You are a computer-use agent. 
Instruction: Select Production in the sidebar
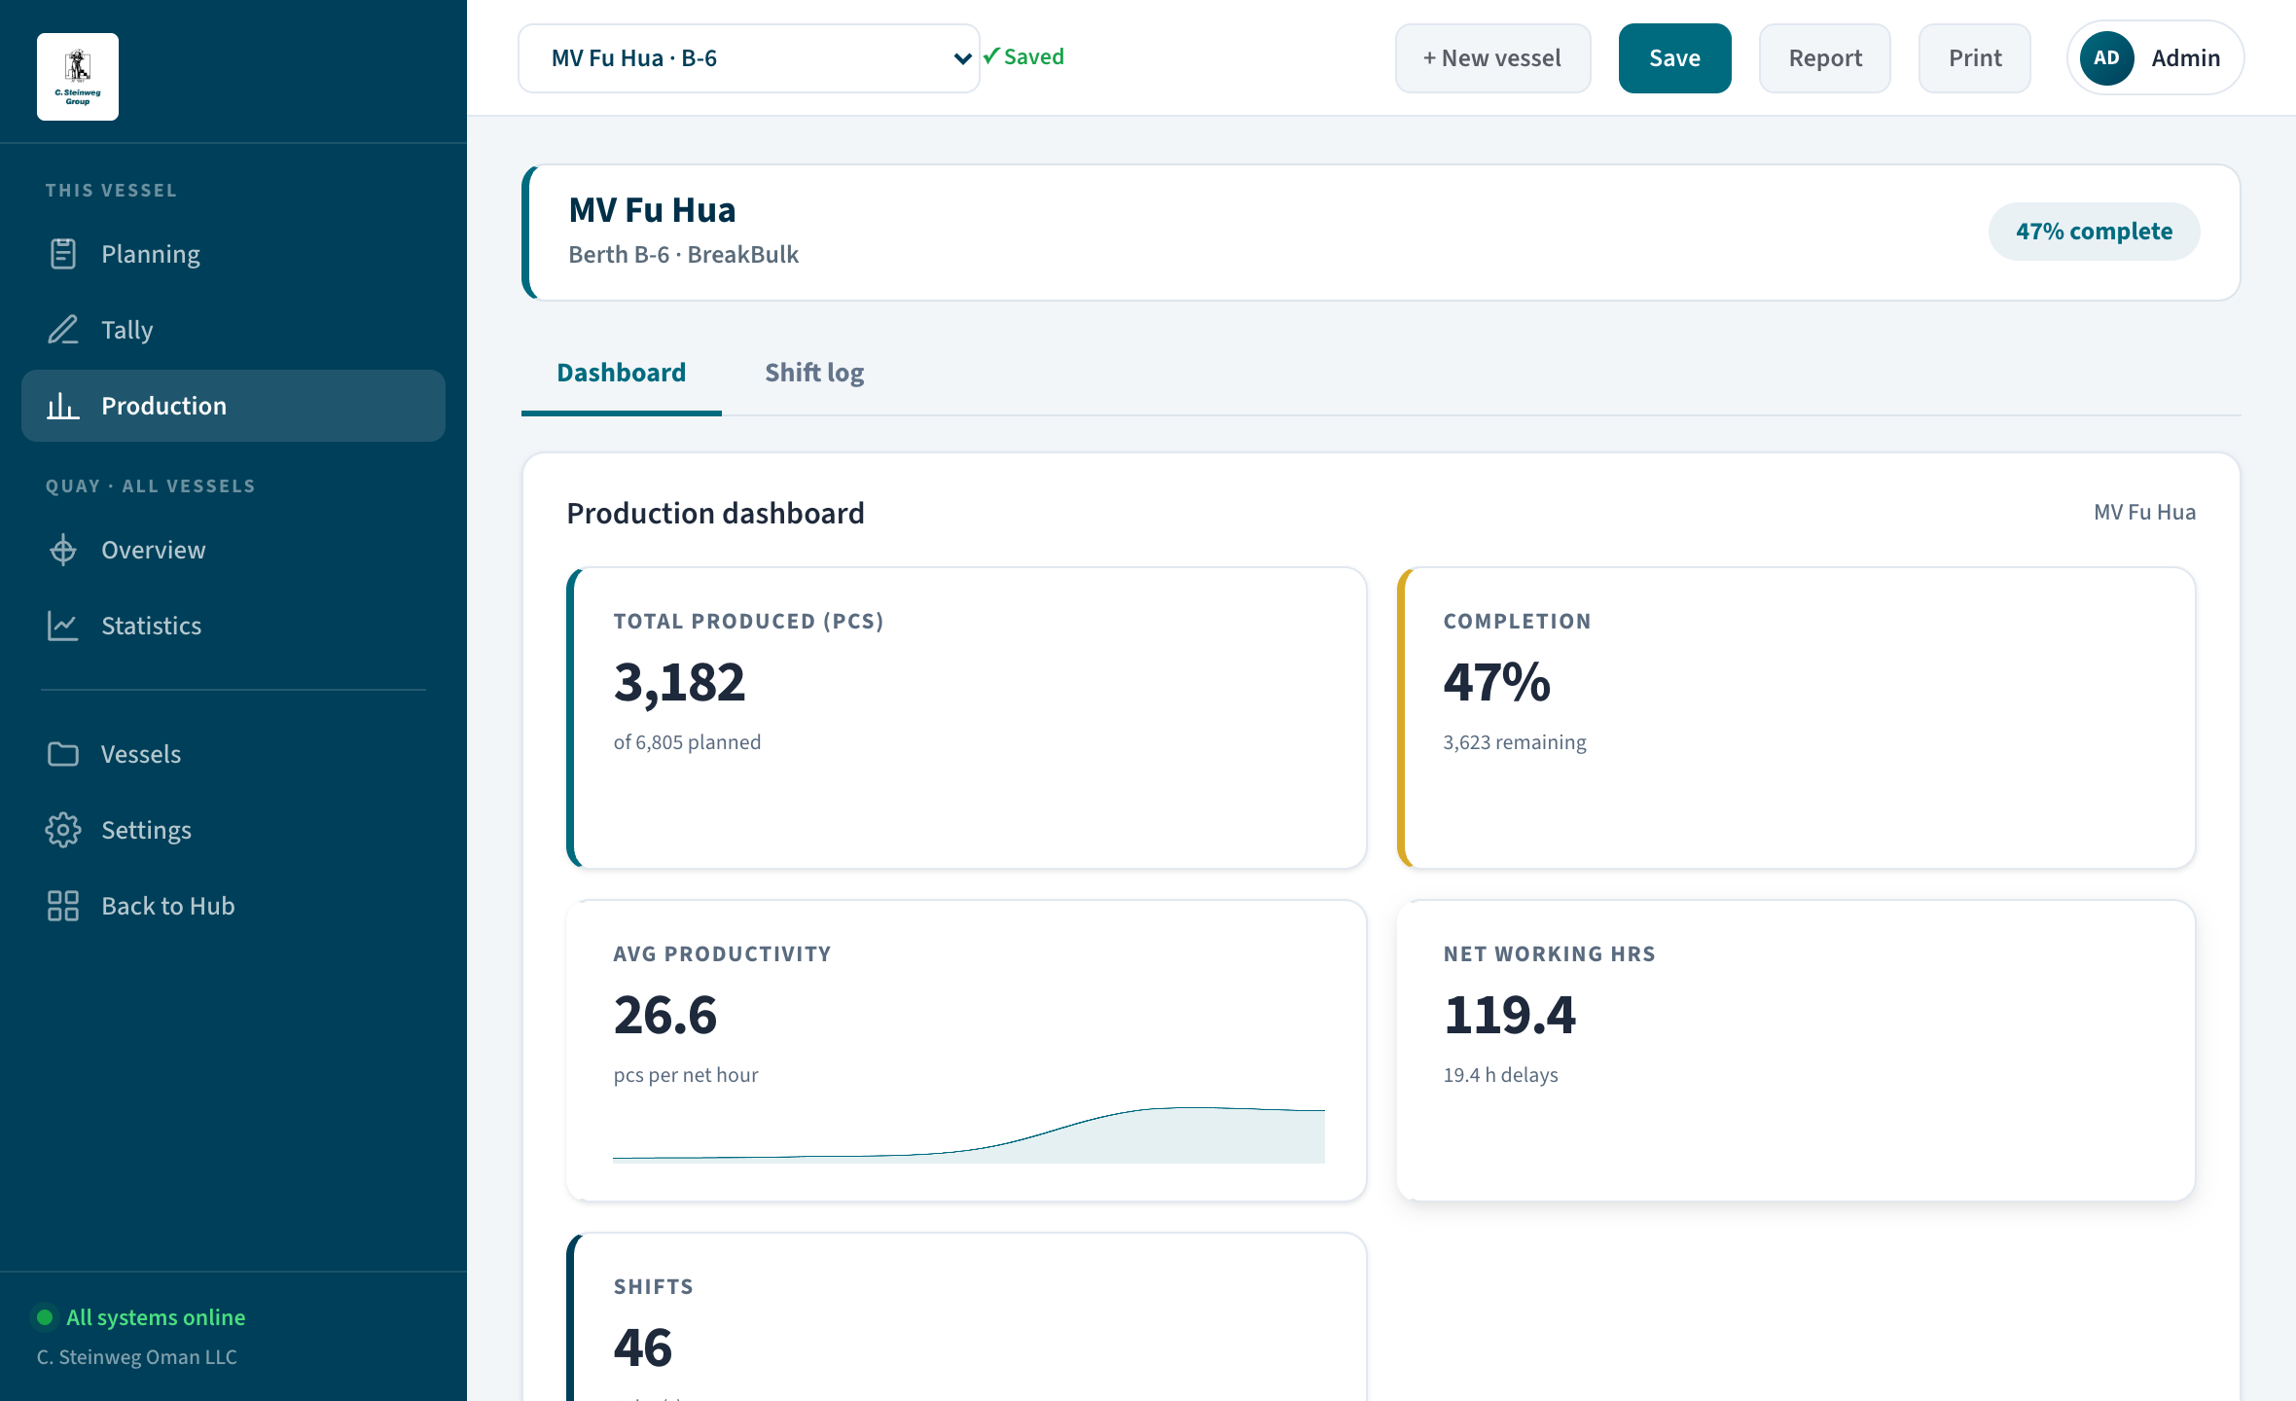click(233, 406)
